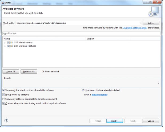The width and height of the screenshot is (165, 132).
Task: Uncheck CDT Optional Features checkbox
Action: click(x=8, y=46)
